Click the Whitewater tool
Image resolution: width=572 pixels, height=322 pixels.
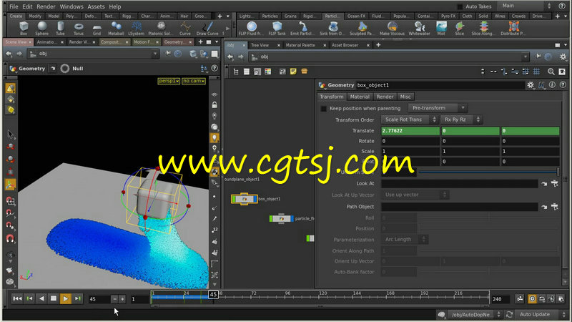419,28
